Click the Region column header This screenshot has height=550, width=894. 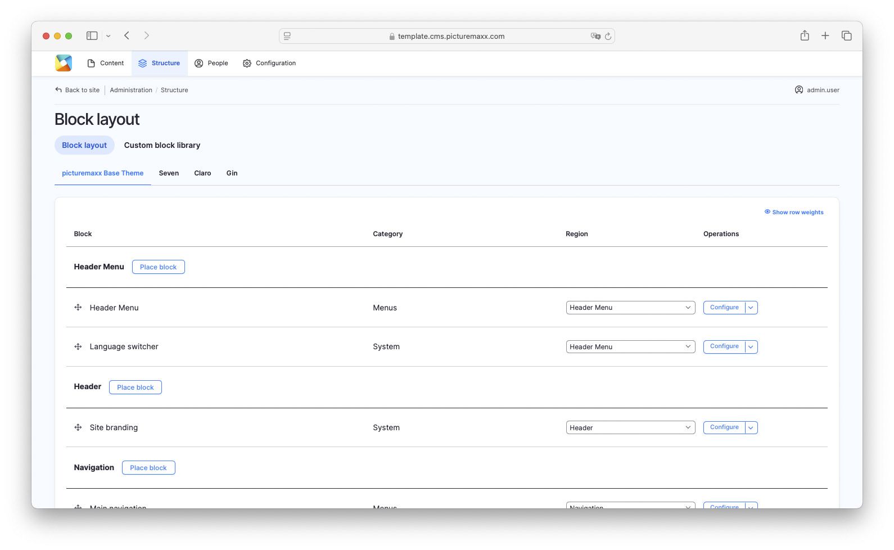[x=576, y=234]
